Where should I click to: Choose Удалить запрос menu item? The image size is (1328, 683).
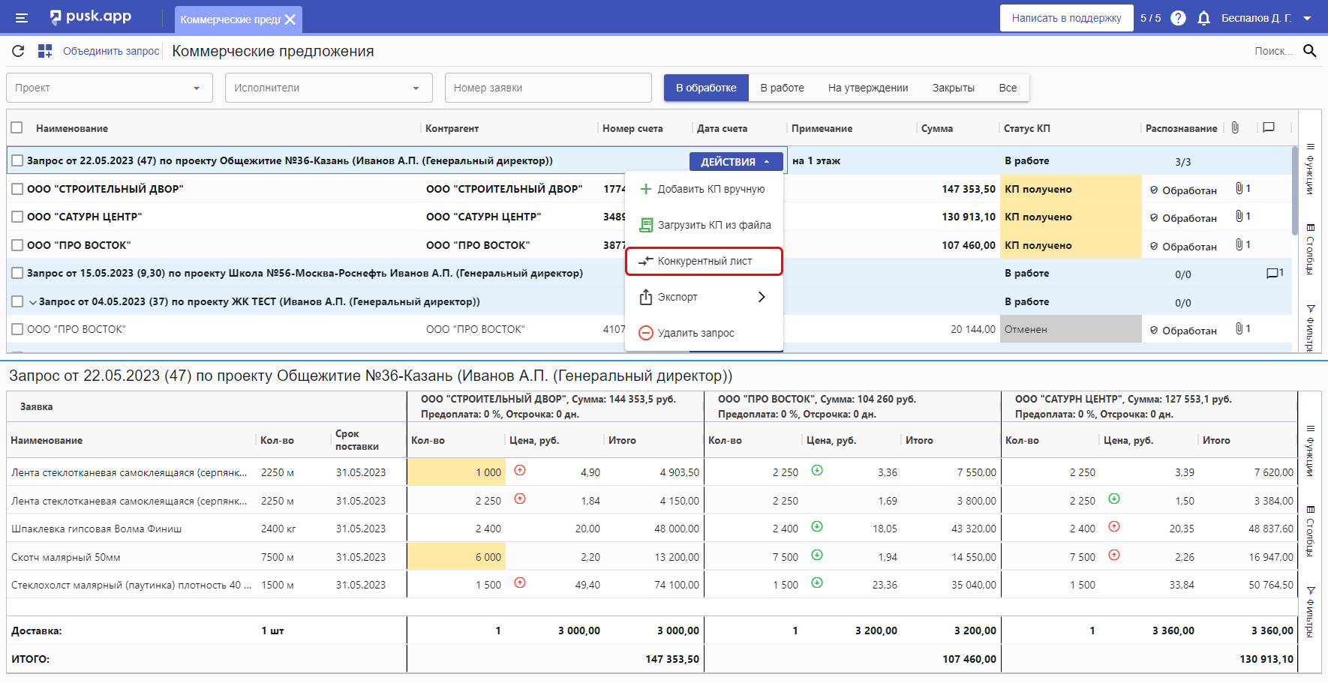point(704,333)
